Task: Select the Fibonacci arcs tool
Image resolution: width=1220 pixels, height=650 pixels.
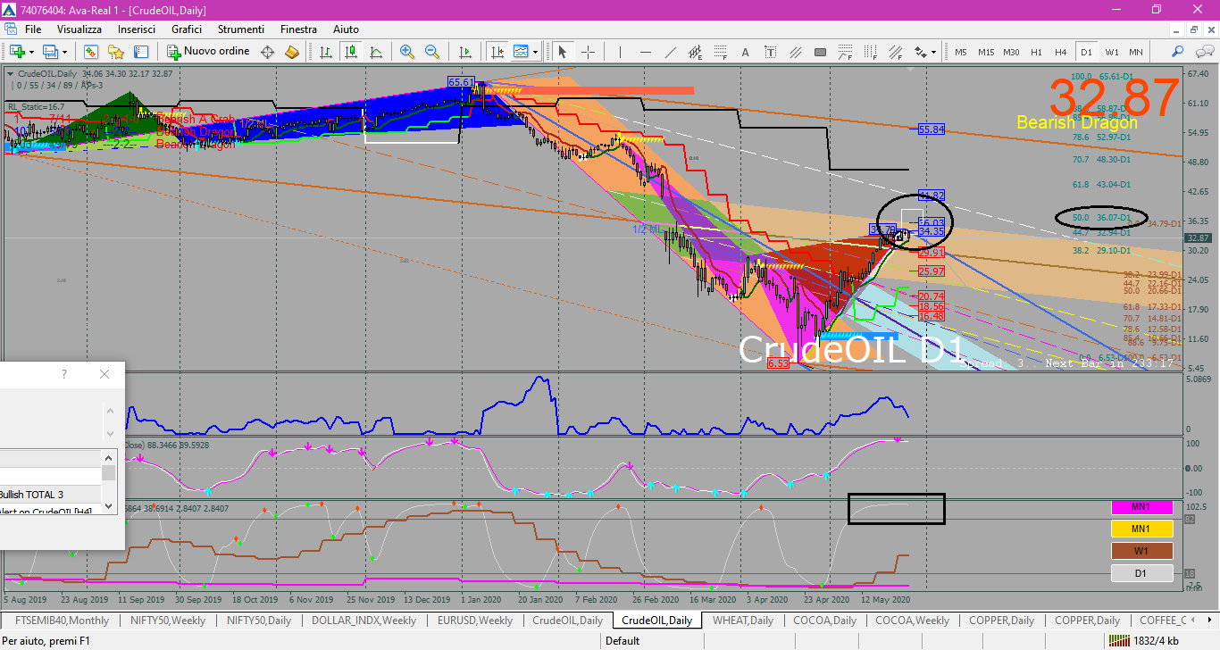Action: (x=845, y=52)
